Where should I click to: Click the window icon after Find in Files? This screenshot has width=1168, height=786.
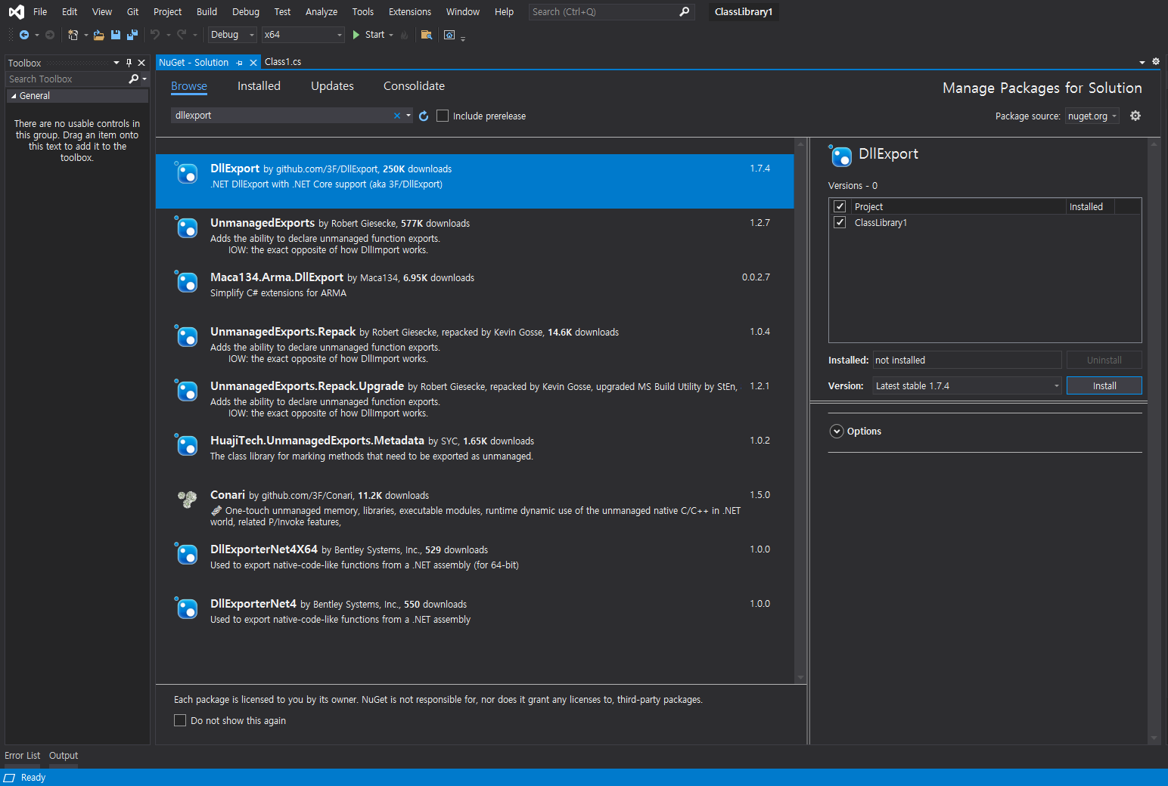click(x=449, y=35)
